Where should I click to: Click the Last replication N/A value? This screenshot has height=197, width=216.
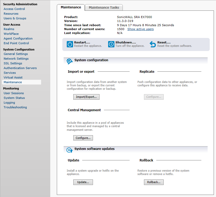120,33
